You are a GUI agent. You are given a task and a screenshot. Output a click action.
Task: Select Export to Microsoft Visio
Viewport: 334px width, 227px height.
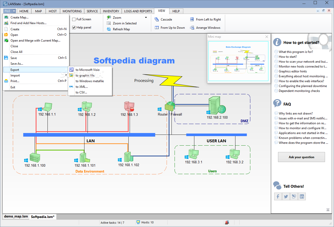(x=90, y=70)
